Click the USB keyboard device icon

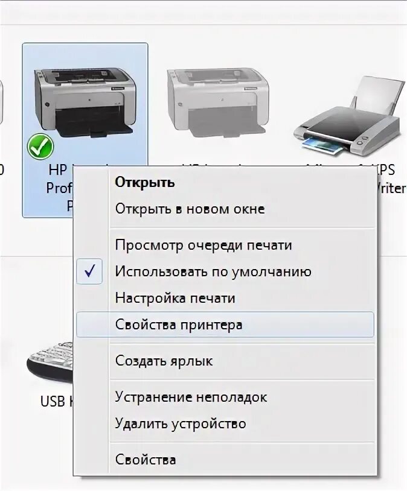[50, 363]
